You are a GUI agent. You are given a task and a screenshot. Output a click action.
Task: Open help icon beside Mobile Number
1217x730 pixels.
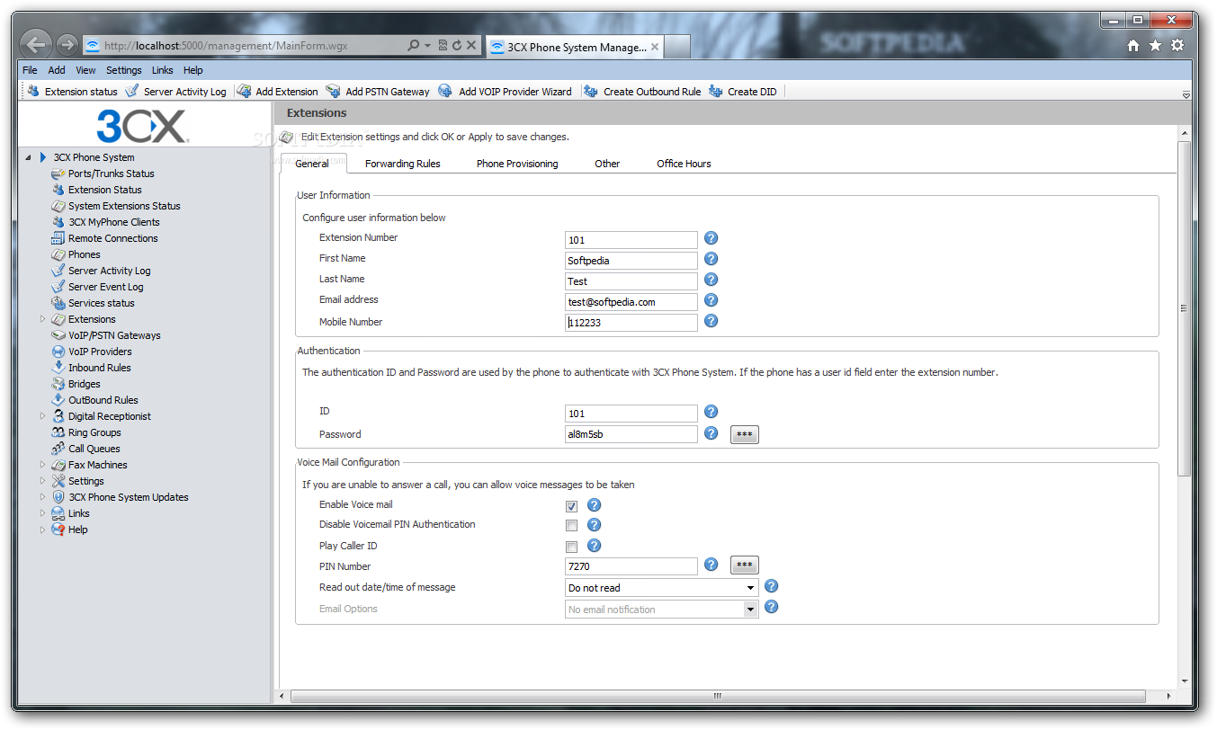click(711, 321)
